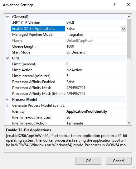Screen dimensions: 136x169
Task: Select the Start Mode OnDemand value
Action: coord(76,52)
